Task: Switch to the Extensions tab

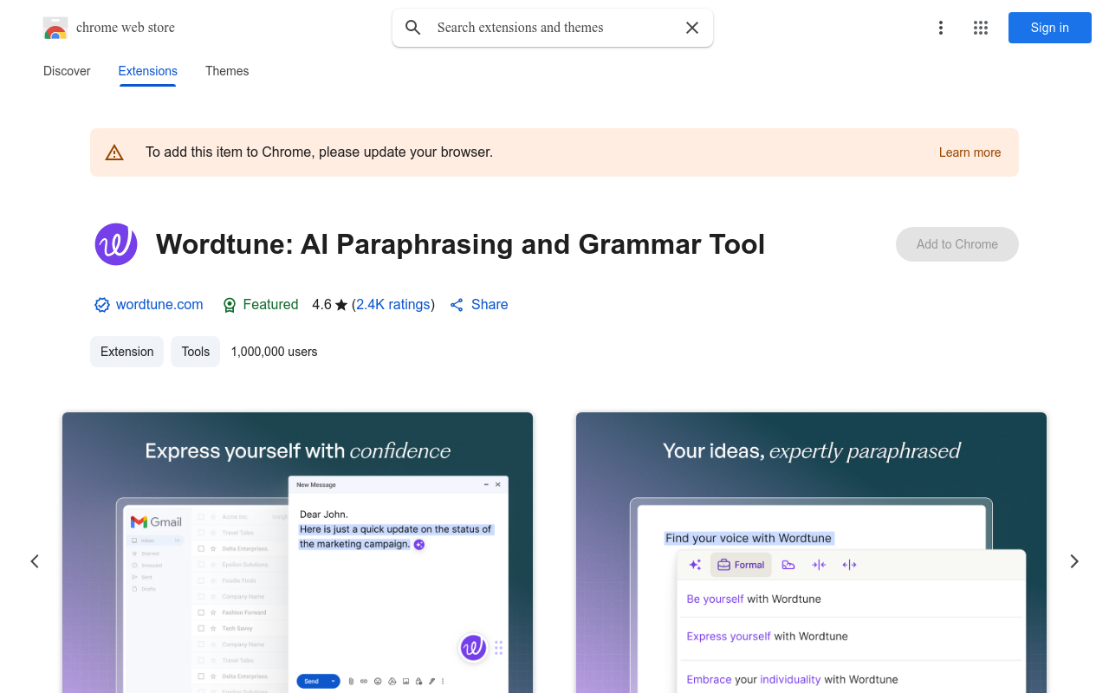Action: point(148,71)
